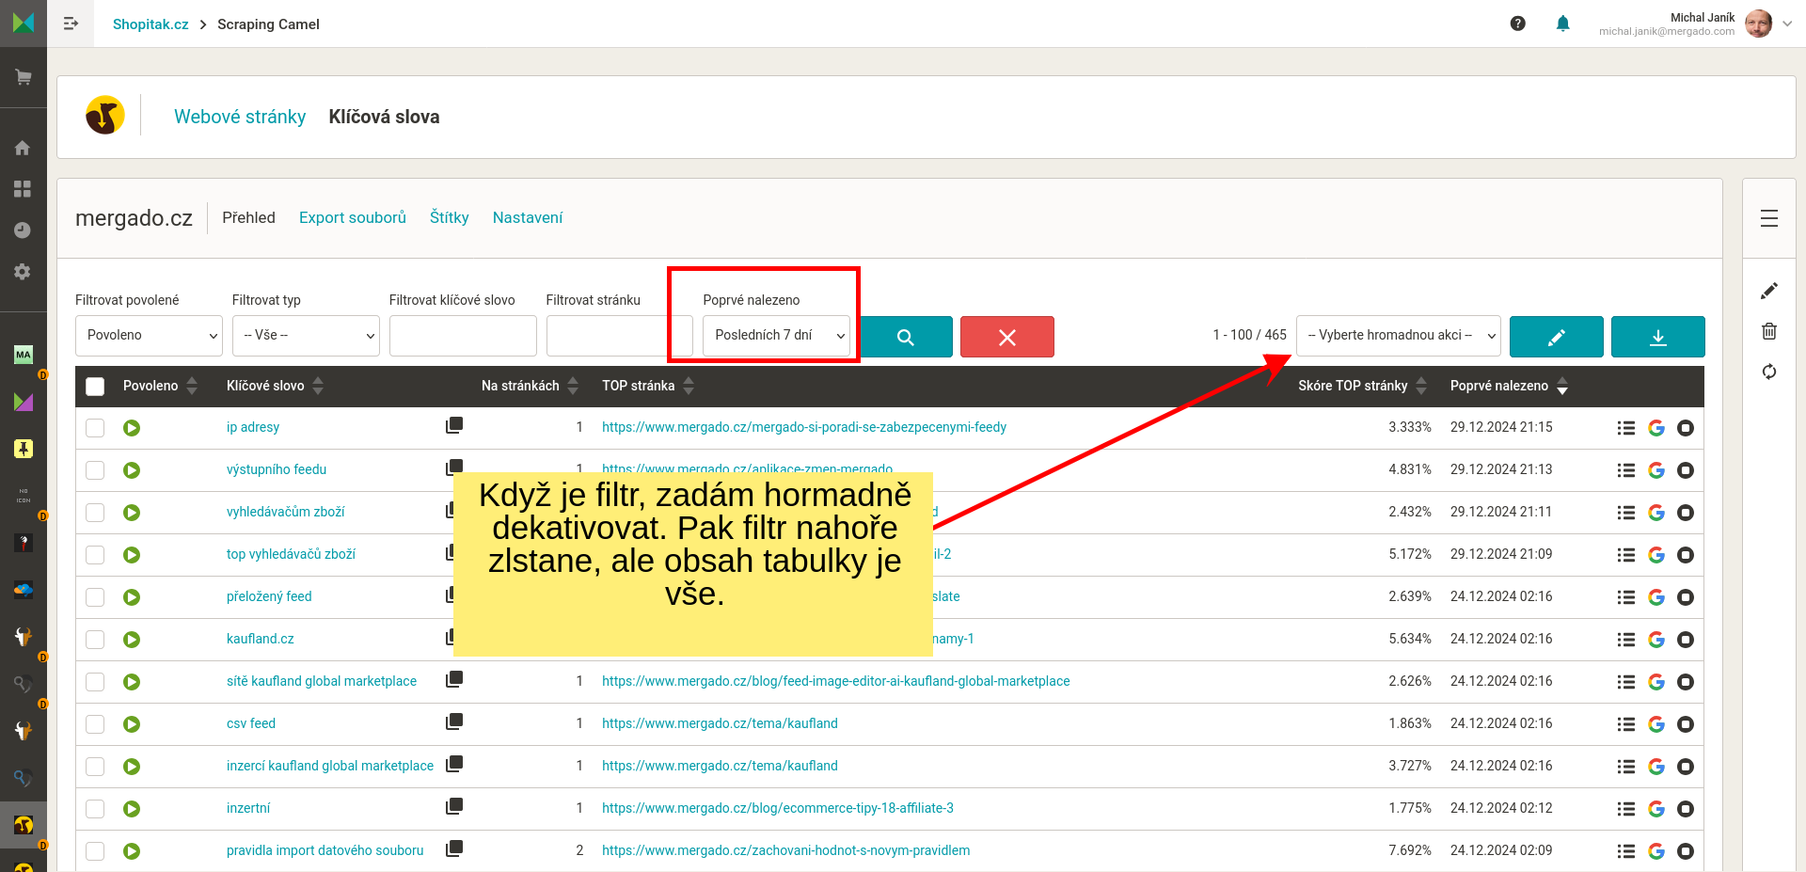Open the Export souborů tab
This screenshot has width=1806, height=872.
[x=353, y=217]
